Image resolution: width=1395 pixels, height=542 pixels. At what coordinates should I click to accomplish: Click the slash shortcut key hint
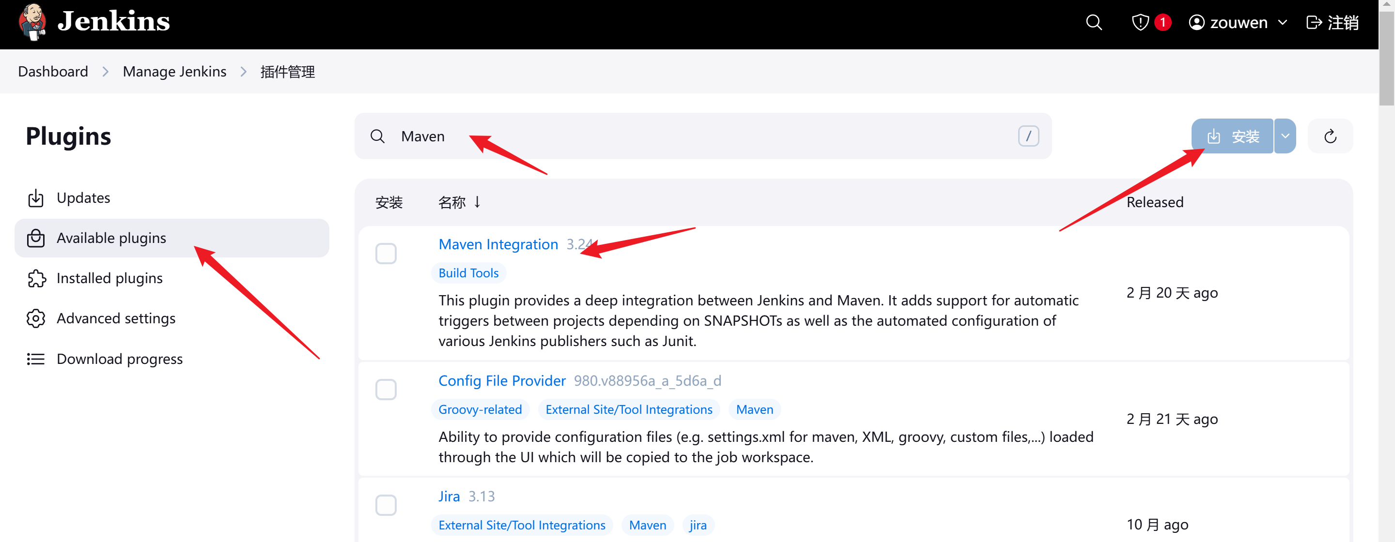(x=1028, y=136)
